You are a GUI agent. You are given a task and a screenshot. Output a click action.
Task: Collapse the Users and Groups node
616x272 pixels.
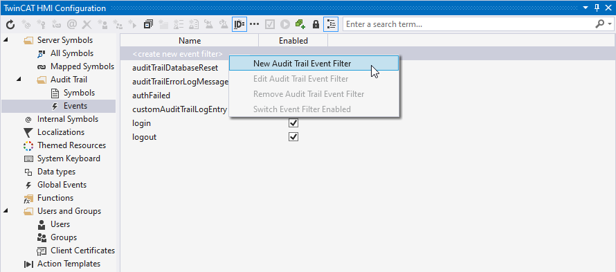coord(6,210)
